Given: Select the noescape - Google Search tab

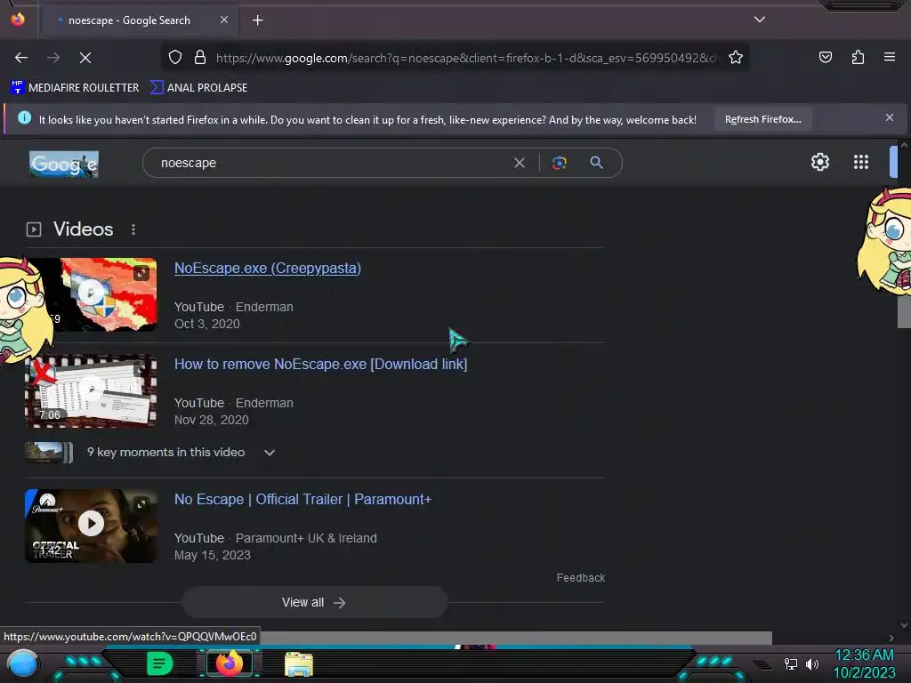Looking at the screenshot, I should tap(140, 20).
